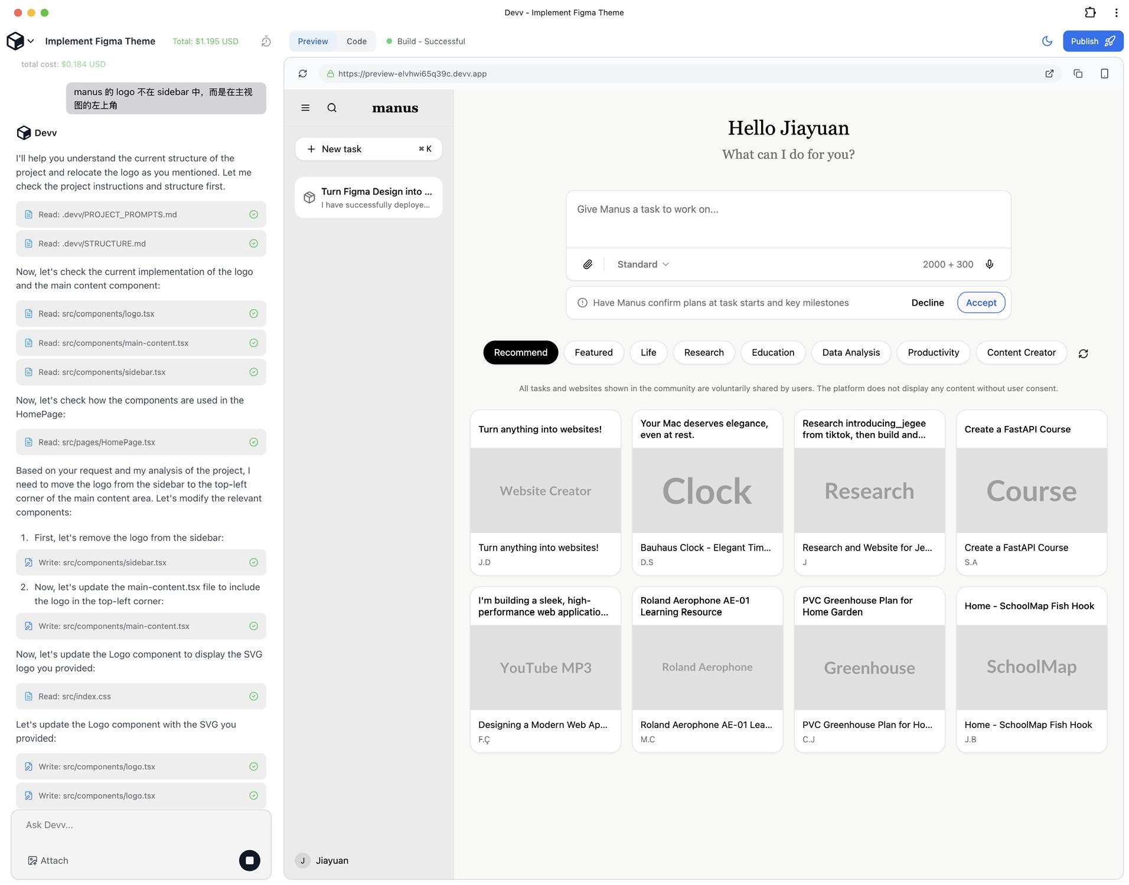
Task: Click the info icon in the confirmation banner
Action: [x=582, y=303]
